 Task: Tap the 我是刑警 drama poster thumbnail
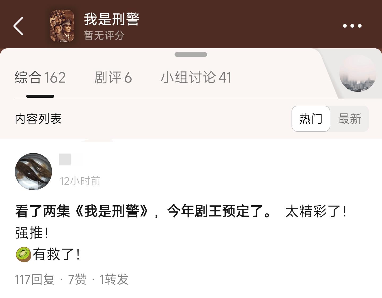tap(62, 26)
